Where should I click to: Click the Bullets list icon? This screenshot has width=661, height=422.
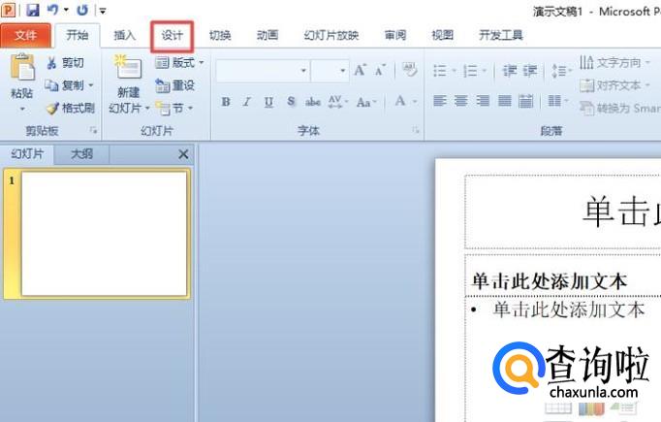coord(440,71)
